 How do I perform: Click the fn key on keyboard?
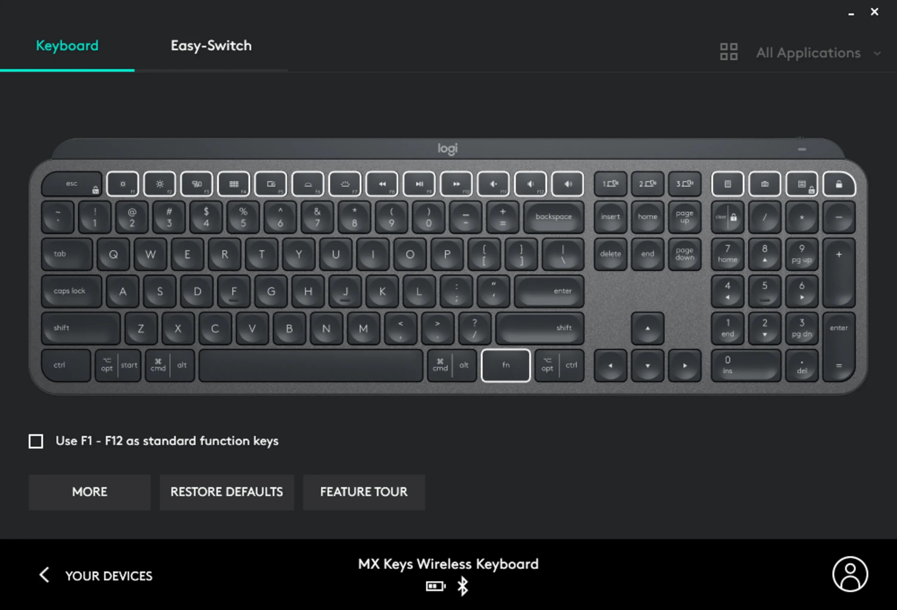point(506,365)
